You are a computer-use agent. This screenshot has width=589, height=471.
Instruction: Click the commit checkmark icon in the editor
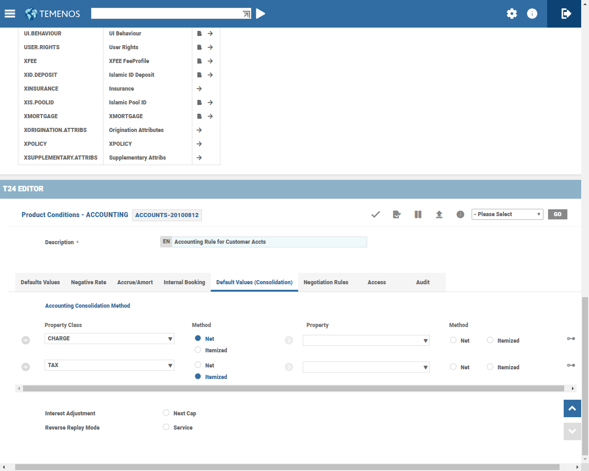(x=375, y=214)
